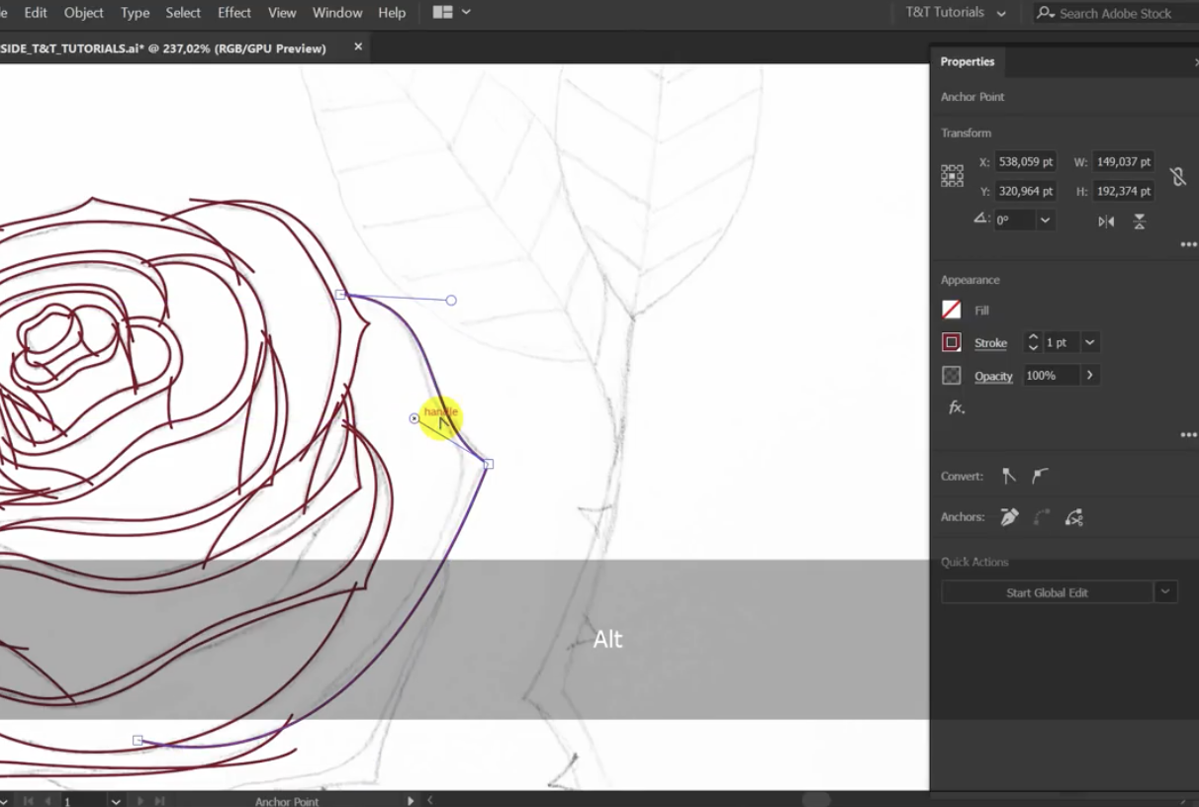This screenshot has width=1199, height=807.
Task: Click the Fill color swatch
Action: 952,311
